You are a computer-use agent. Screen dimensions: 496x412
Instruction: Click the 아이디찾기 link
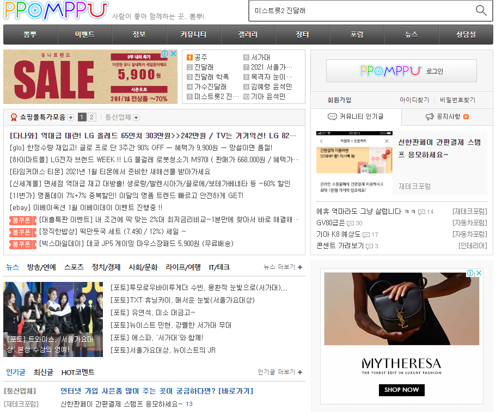pyautogui.click(x=414, y=100)
